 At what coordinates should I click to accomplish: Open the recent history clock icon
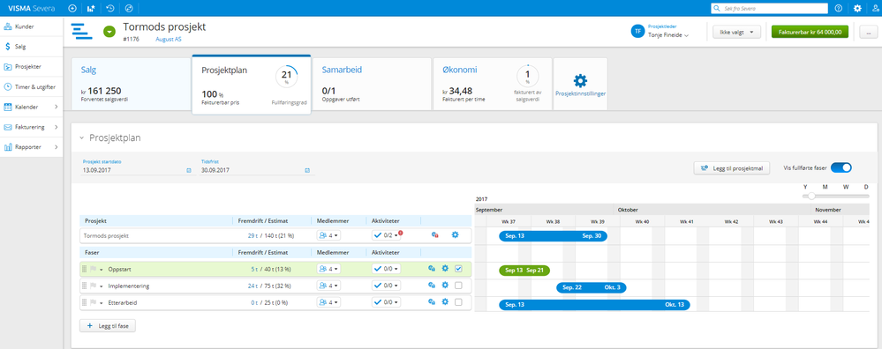[110, 9]
